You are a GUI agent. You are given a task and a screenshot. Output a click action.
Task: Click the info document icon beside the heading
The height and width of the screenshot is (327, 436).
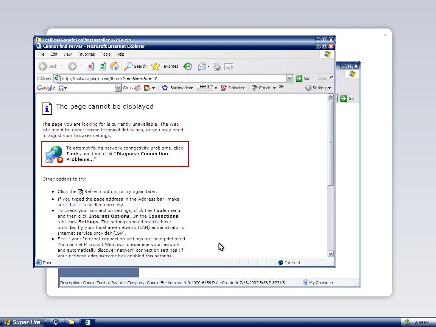[47, 109]
